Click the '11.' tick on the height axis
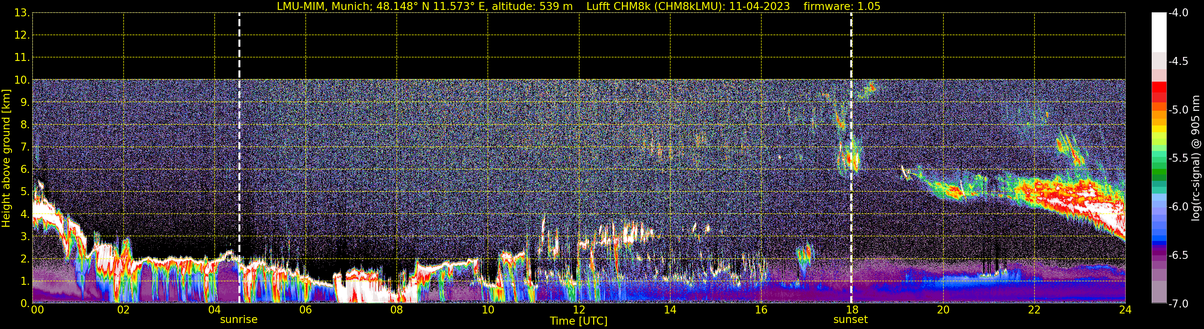The image size is (1204, 329). 22,58
